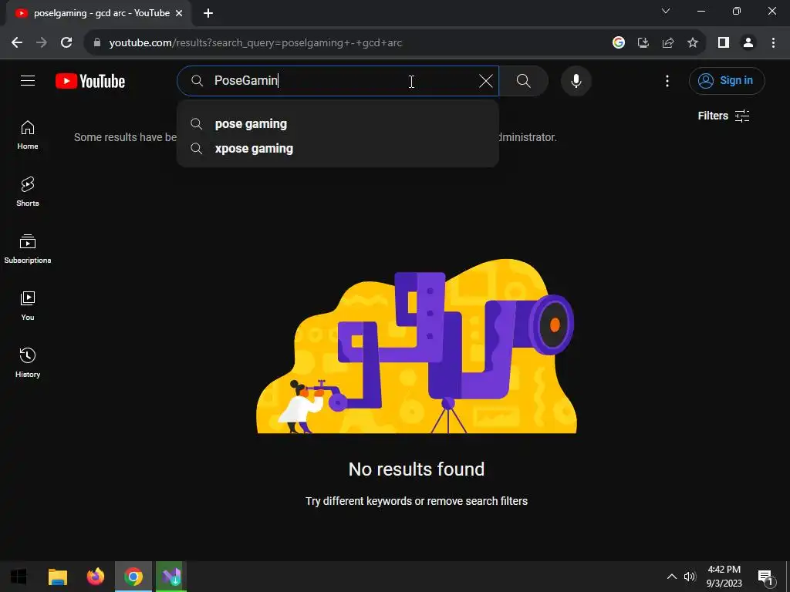Open History from the sidebar
Viewport: 790px width, 592px height.
point(28,362)
